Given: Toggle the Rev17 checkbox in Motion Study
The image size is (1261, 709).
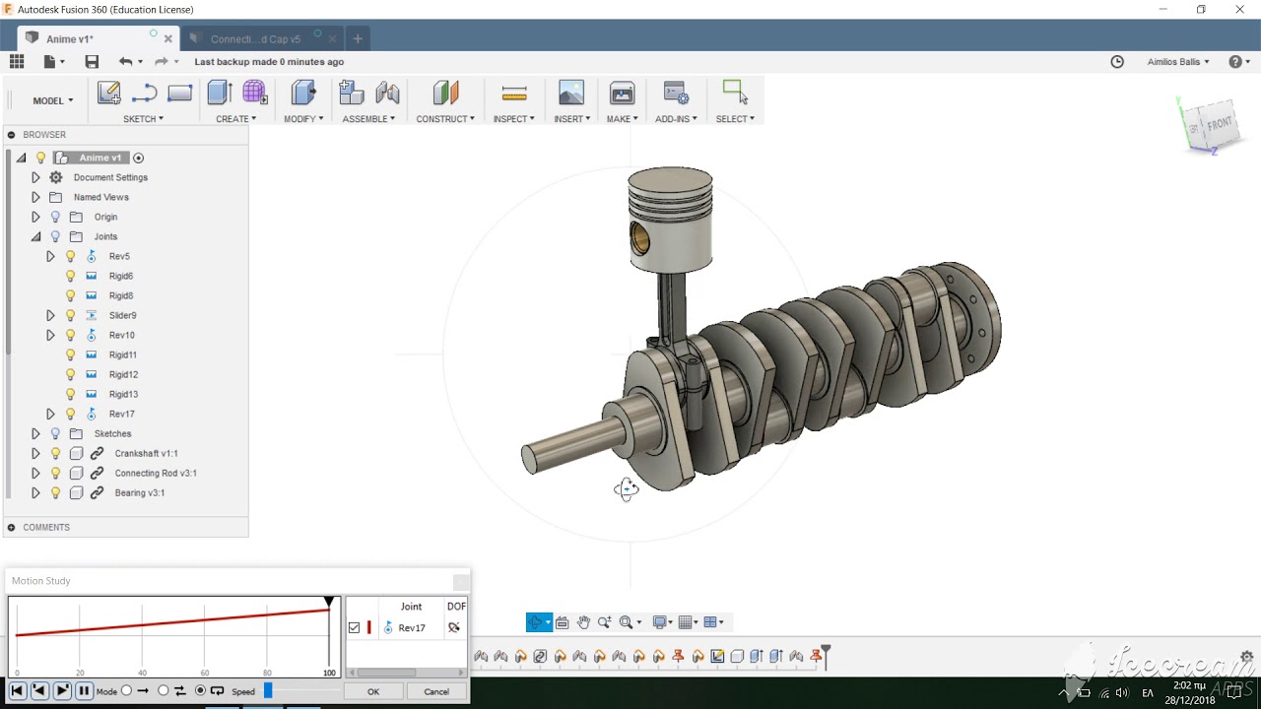Looking at the screenshot, I should 355,627.
